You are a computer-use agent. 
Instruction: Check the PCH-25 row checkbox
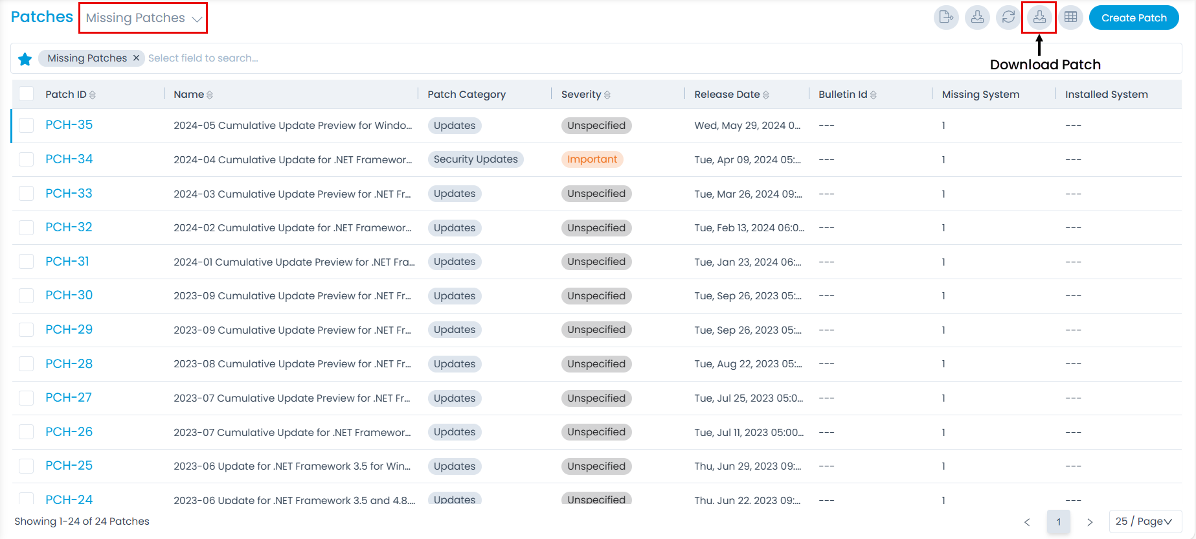coord(26,466)
